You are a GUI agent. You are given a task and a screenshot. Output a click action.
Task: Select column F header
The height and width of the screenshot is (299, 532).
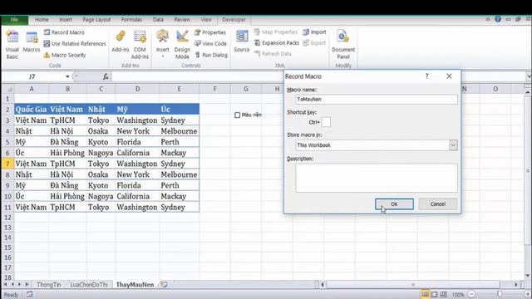(214, 89)
